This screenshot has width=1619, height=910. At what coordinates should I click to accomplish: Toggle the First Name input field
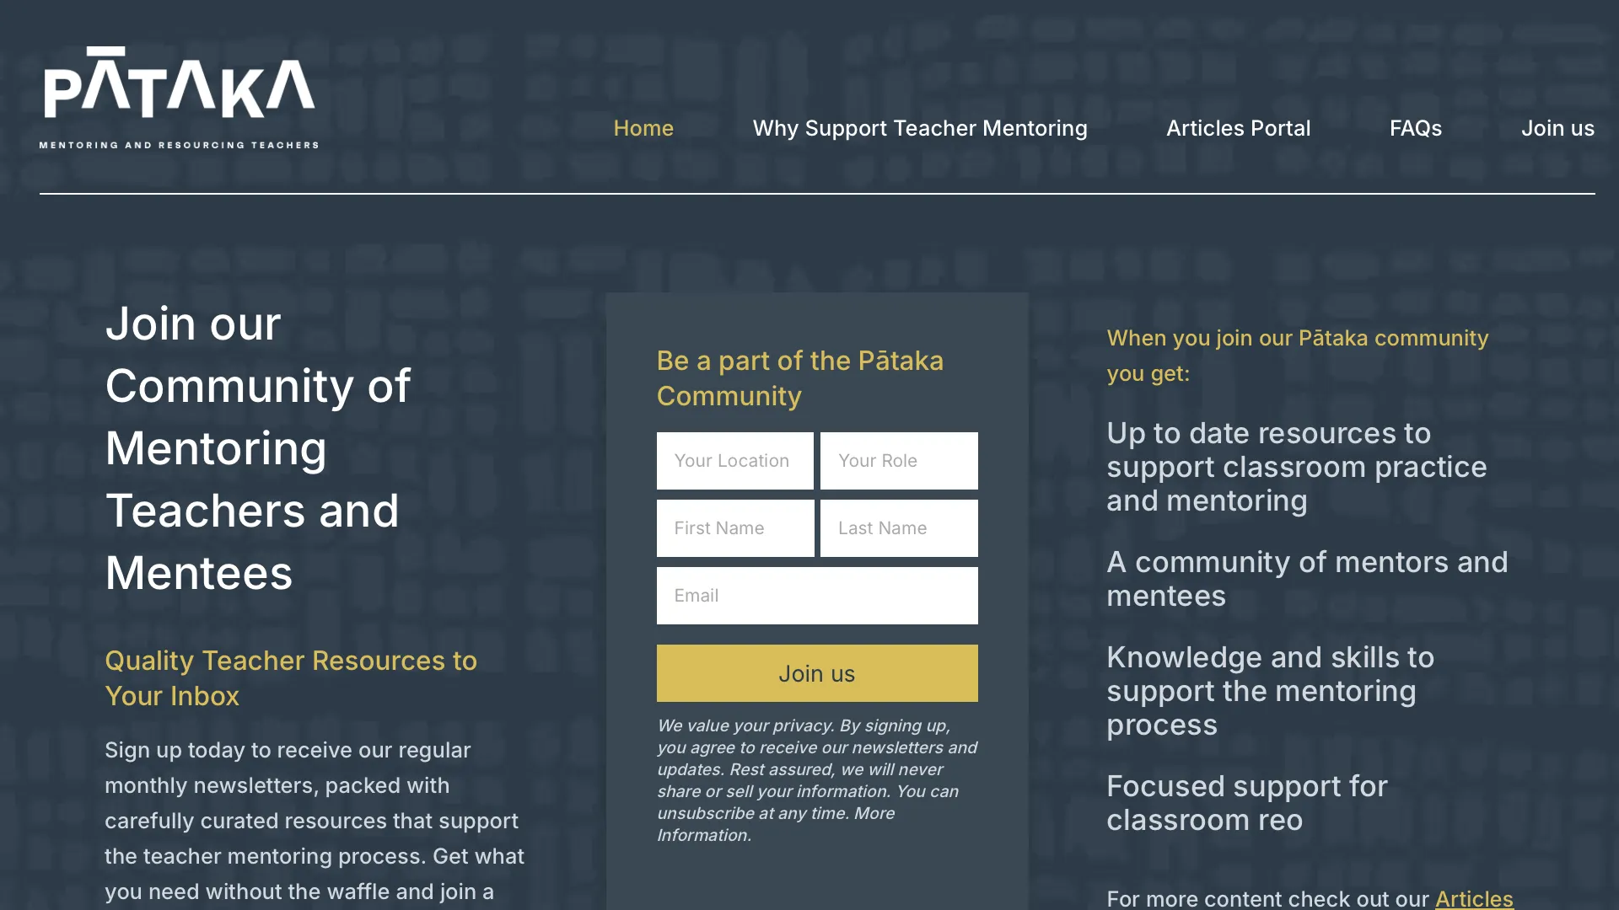(x=734, y=527)
